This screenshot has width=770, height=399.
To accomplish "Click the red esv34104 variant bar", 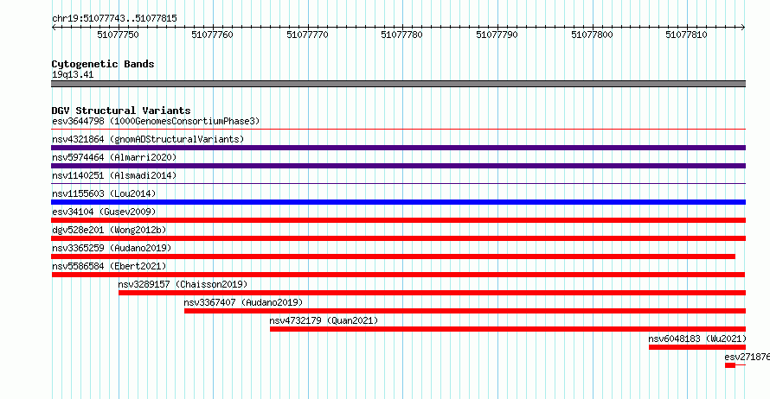I will point(398,220).
